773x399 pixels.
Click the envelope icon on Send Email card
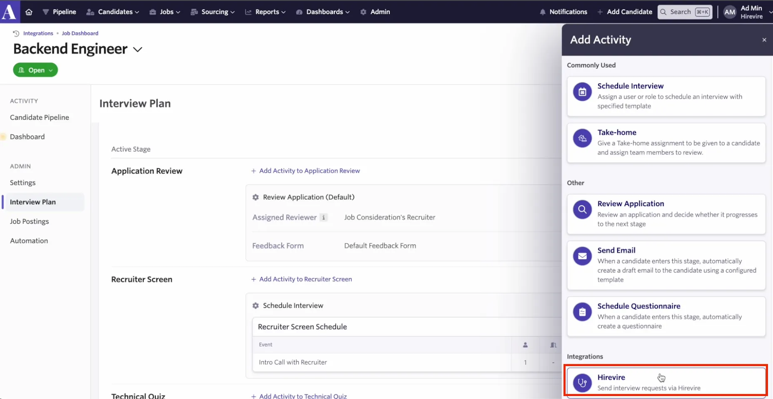click(582, 256)
